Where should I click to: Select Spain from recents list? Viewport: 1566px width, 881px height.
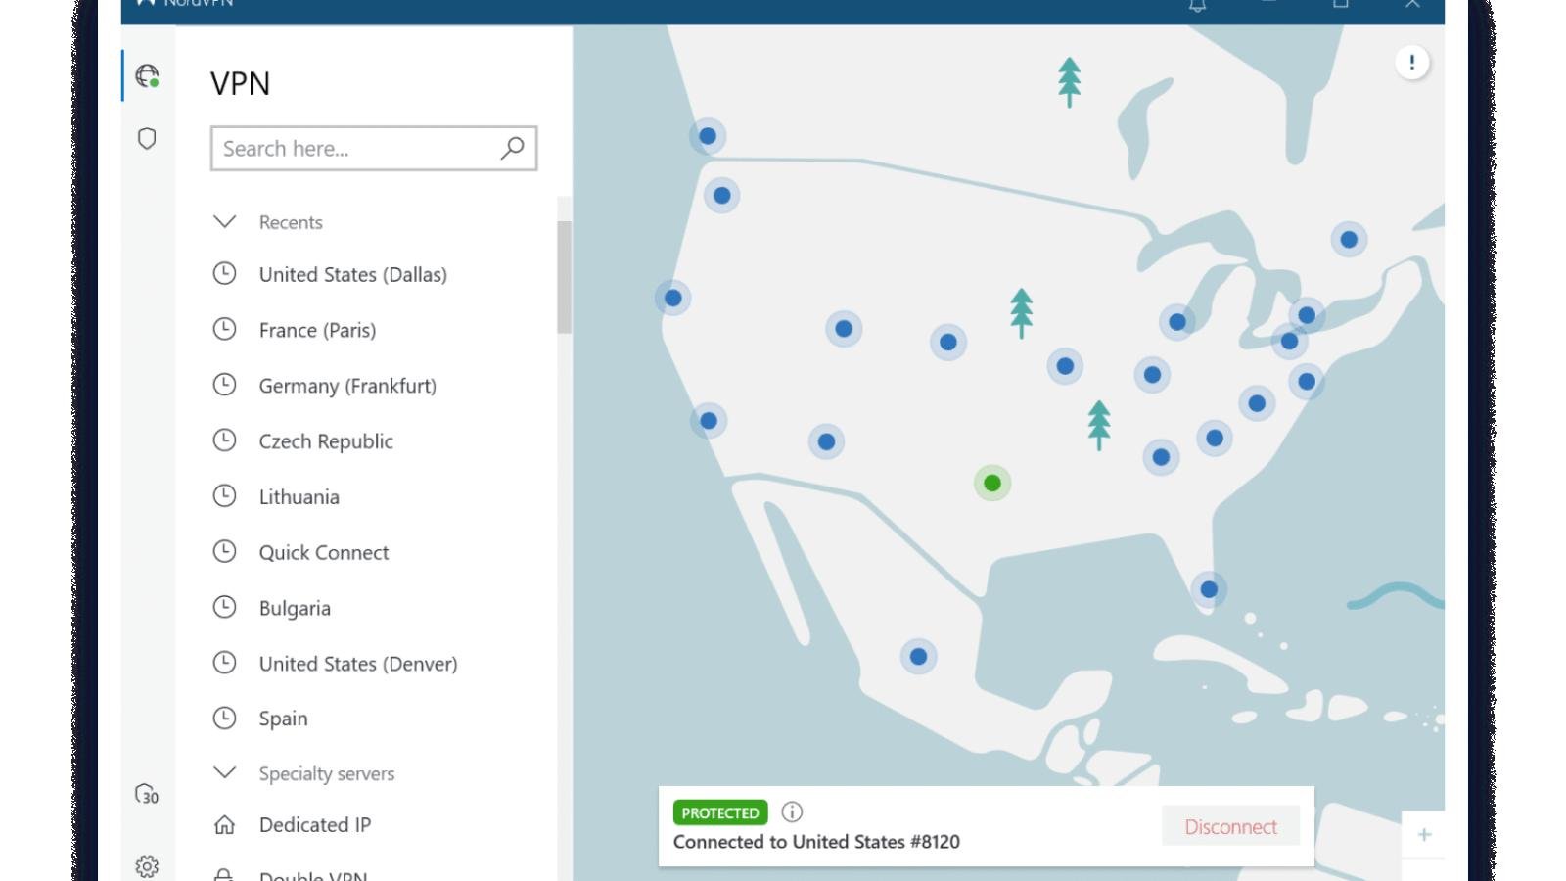(283, 719)
